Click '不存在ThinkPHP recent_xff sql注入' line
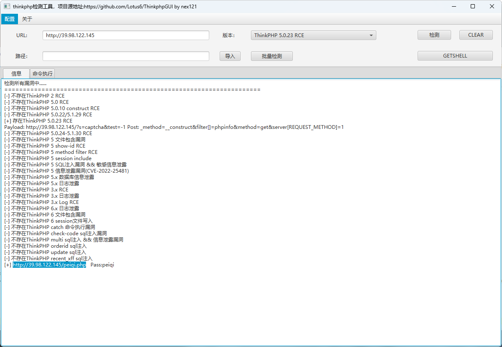Screen dimensions: 502x347 click(x=48, y=259)
